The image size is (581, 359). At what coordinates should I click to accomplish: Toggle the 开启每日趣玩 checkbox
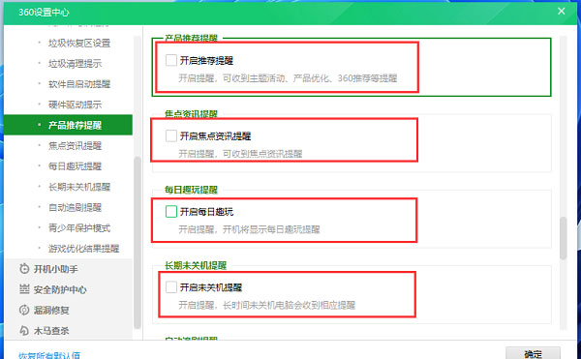171,212
